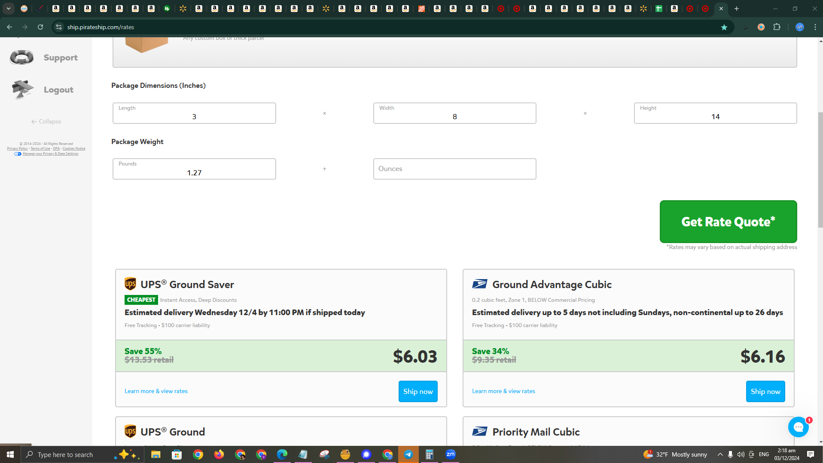823x463 pixels.
Task: Focus the Width dimension field
Action: click(454, 113)
